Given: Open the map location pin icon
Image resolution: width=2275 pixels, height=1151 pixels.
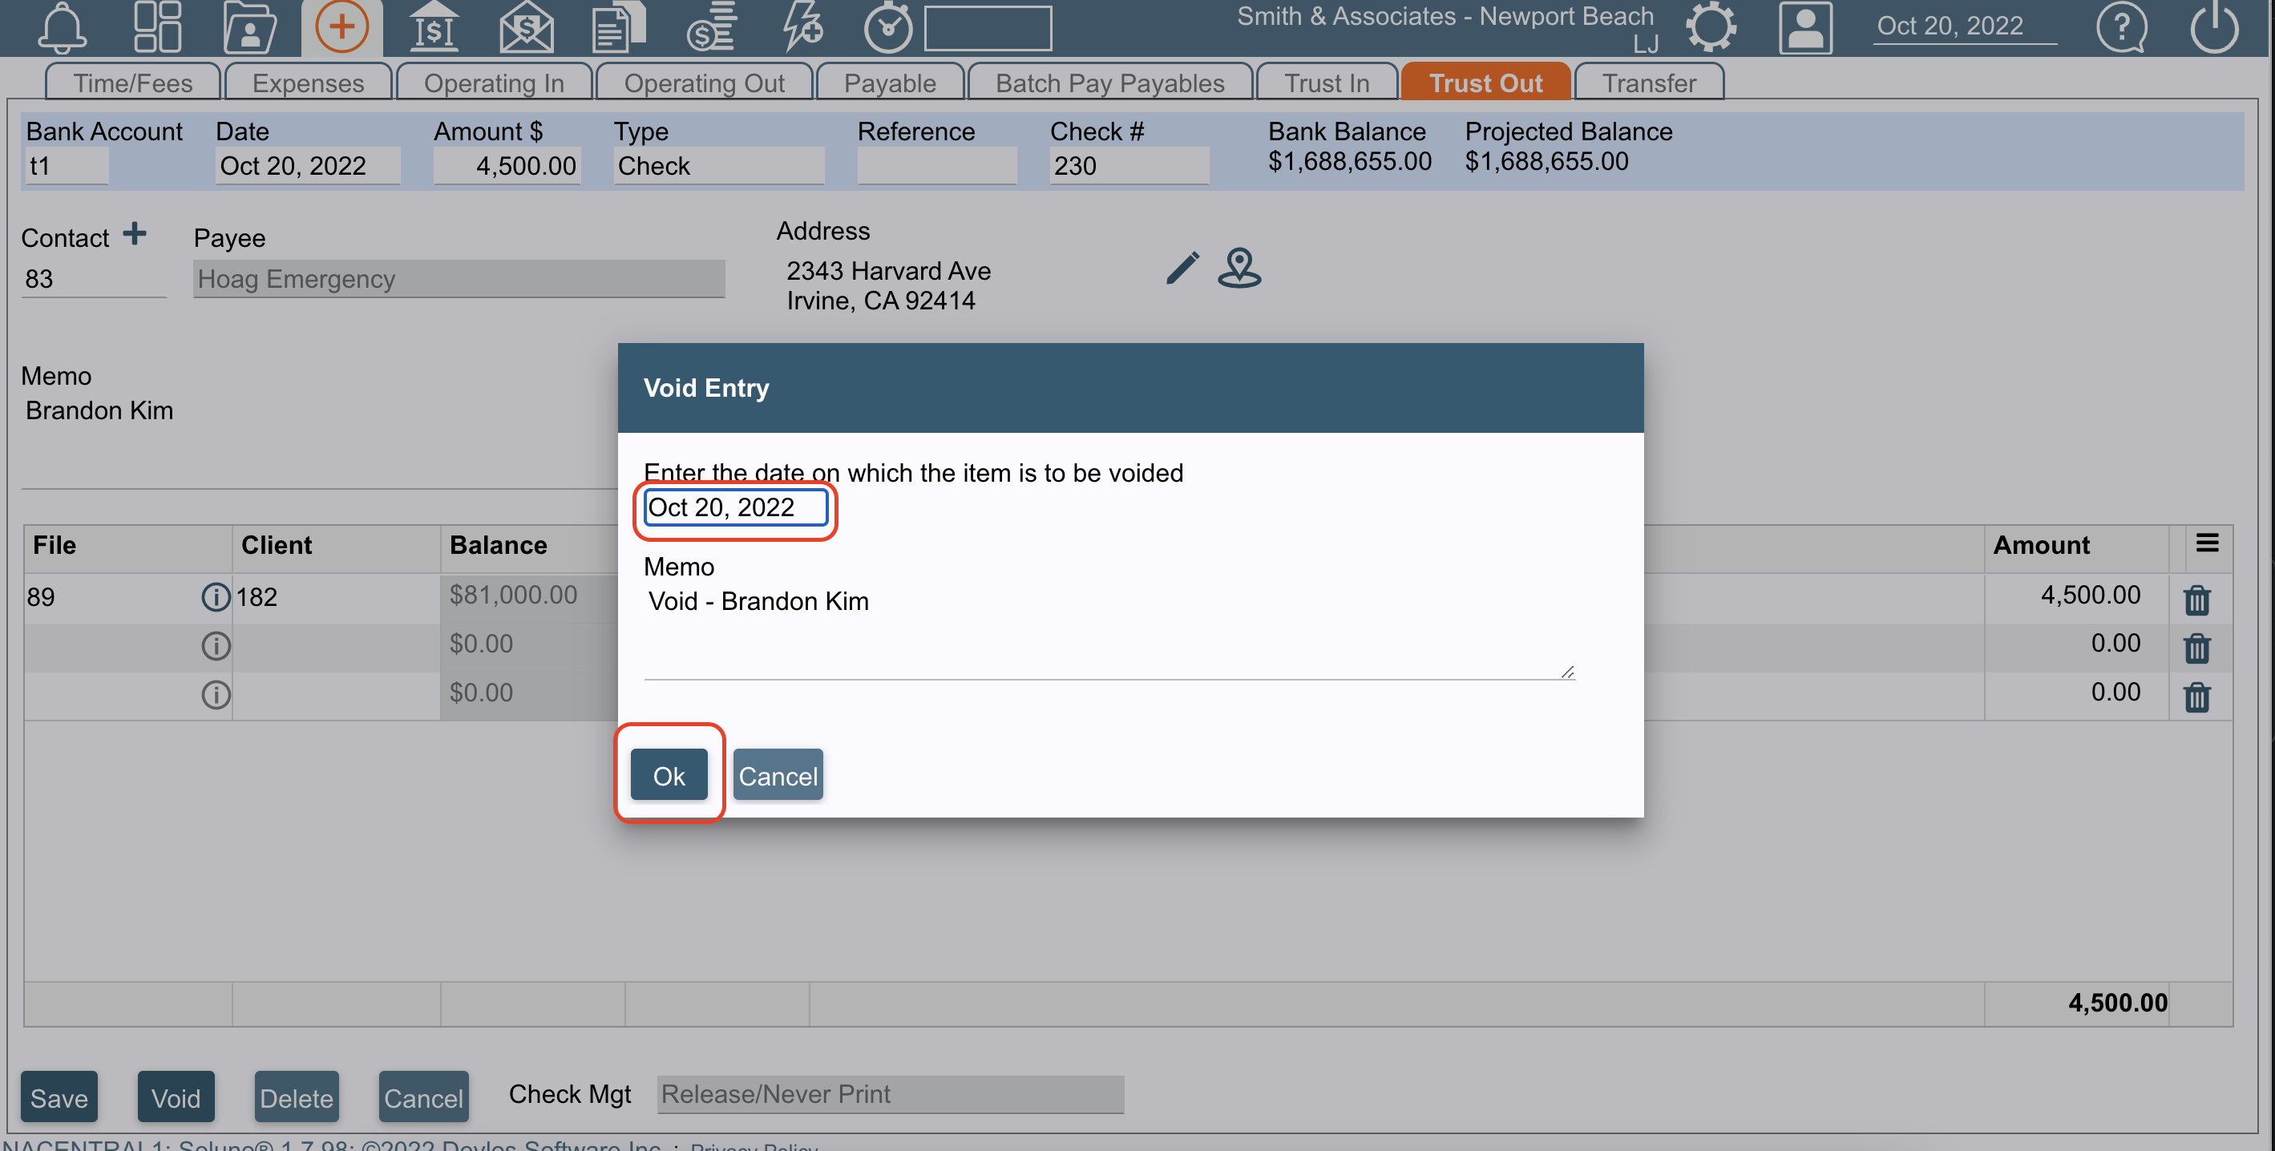Looking at the screenshot, I should pyautogui.click(x=1239, y=268).
